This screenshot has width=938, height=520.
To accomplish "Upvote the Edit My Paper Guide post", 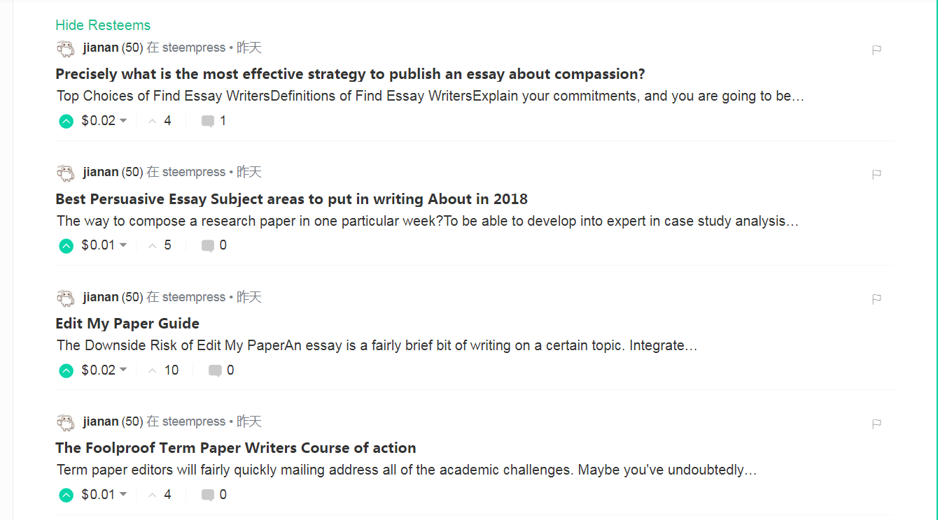I will [x=66, y=370].
